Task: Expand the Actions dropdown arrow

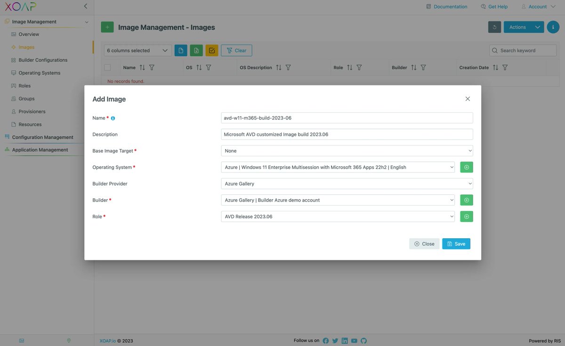Action: 538,27
